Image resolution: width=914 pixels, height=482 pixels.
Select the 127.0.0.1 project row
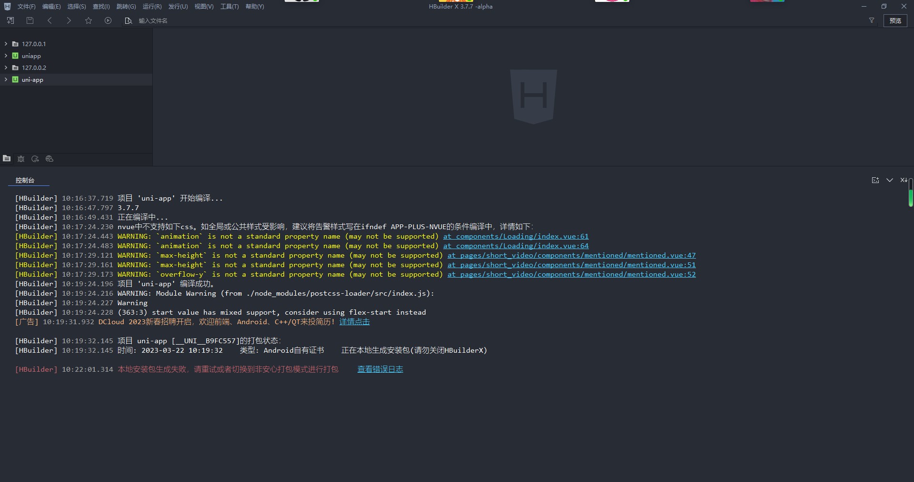pos(76,44)
